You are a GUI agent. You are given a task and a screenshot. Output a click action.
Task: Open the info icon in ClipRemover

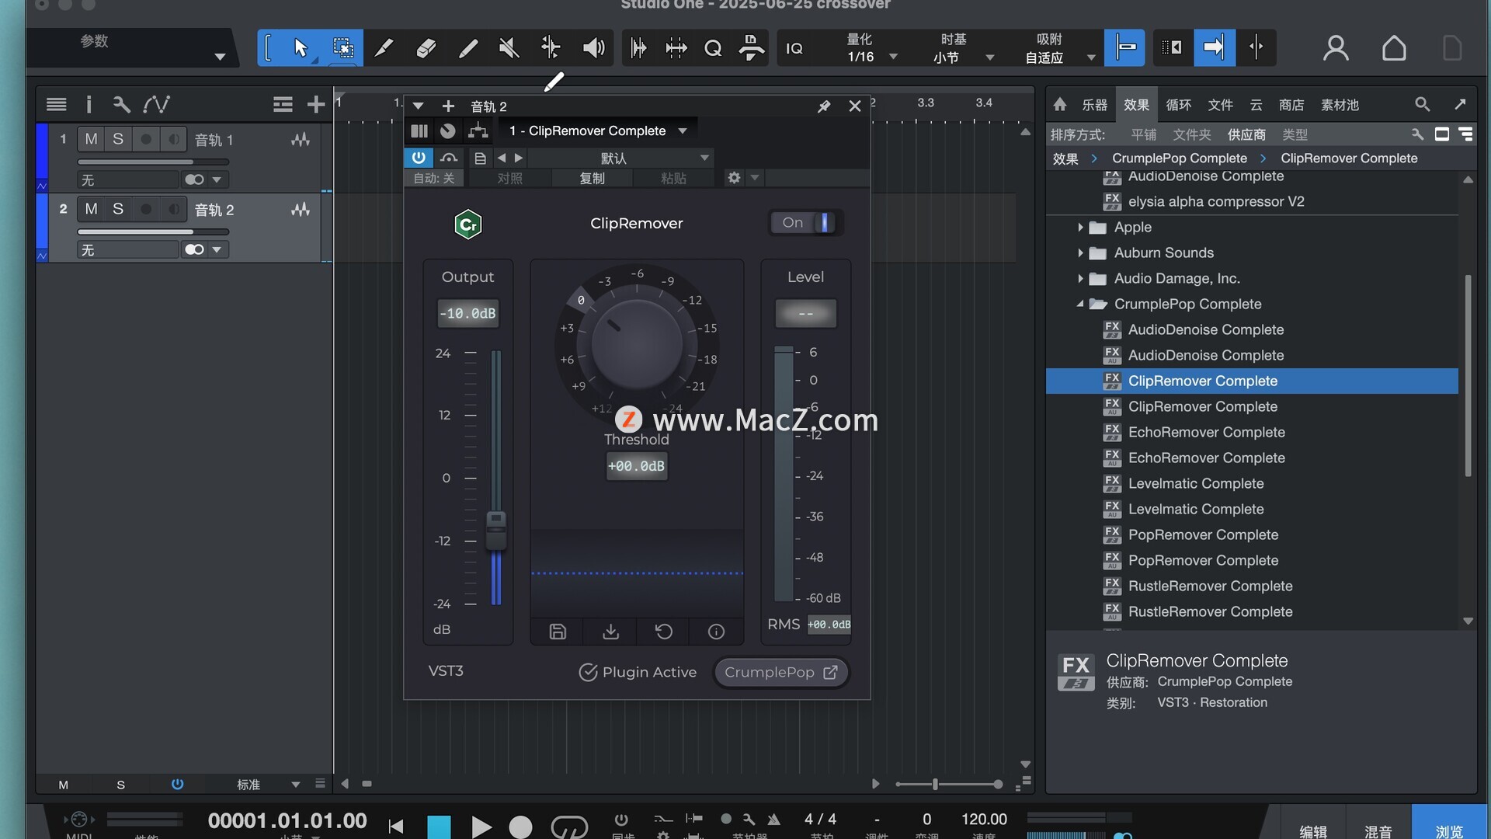[x=717, y=632]
